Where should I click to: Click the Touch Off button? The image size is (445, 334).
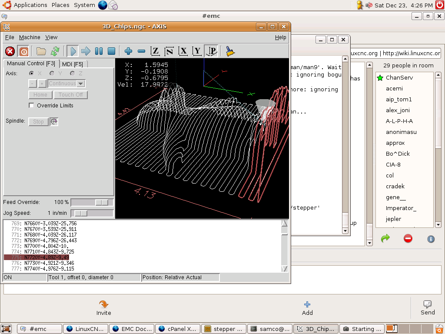71,94
